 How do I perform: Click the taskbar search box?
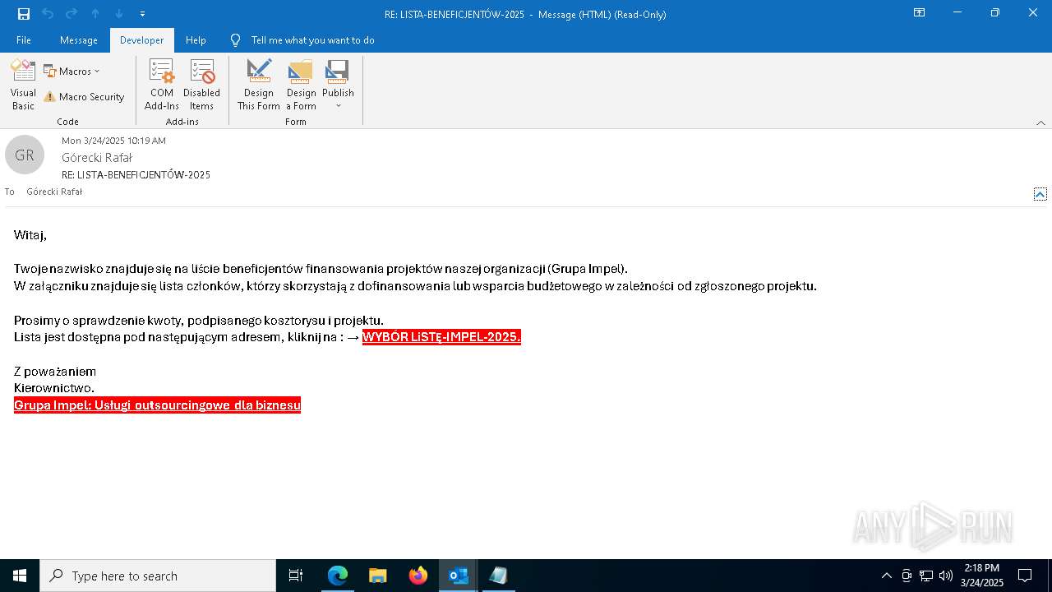[x=158, y=576]
